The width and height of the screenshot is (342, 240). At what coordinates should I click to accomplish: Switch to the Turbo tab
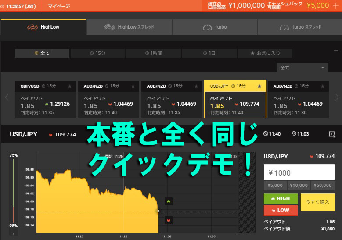click(215, 27)
